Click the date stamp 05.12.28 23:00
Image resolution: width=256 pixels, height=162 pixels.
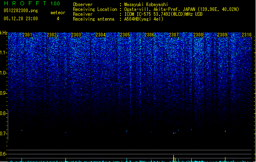click(x=21, y=19)
